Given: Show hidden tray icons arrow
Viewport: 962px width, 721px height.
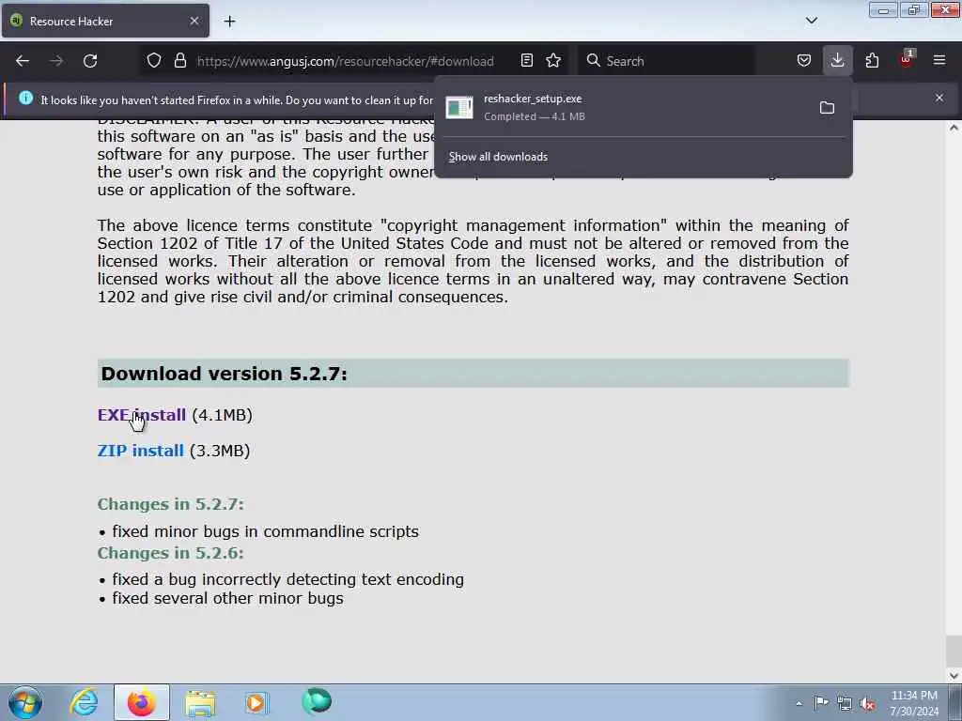Looking at the screenshot, I should pos(799,703).
